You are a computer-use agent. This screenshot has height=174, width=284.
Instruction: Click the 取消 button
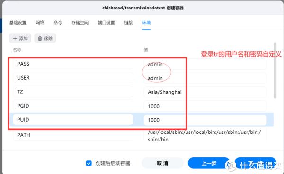162,163
